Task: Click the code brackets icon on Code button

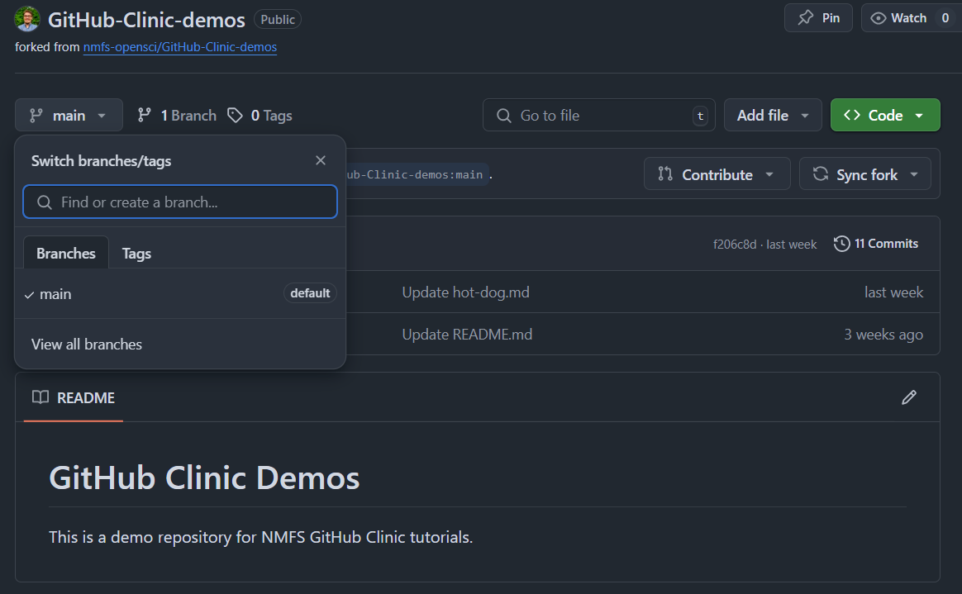Action: click(x=851, y=115)
